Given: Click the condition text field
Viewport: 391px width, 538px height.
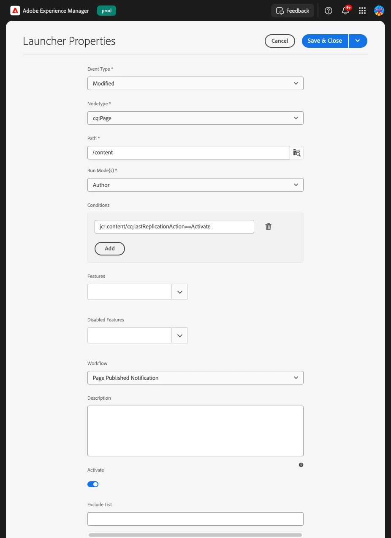Looking at the screenshot, I should click(174, 227).
